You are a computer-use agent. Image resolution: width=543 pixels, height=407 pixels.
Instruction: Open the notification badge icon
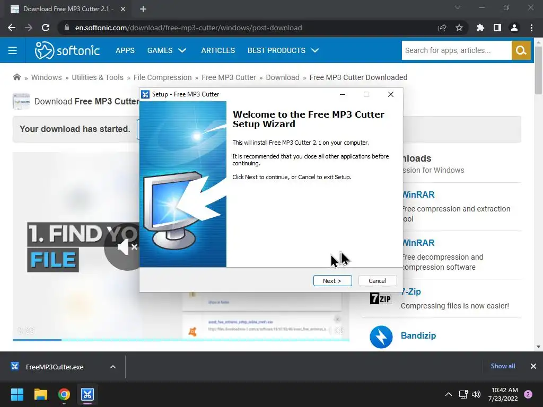click(528, 394)
